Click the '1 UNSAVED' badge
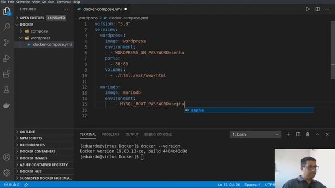 pos(56,18)
